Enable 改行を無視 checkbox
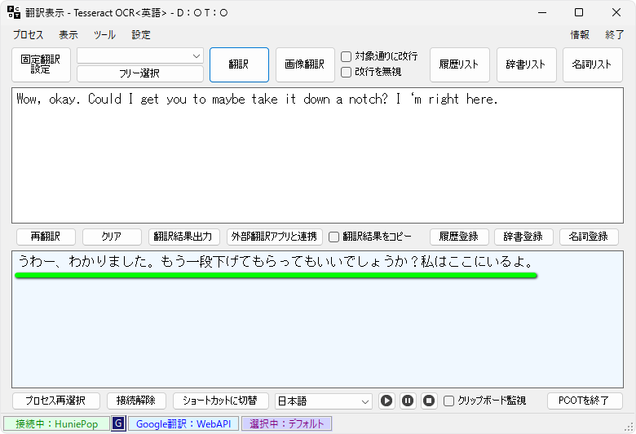 [x=346, y=73]
